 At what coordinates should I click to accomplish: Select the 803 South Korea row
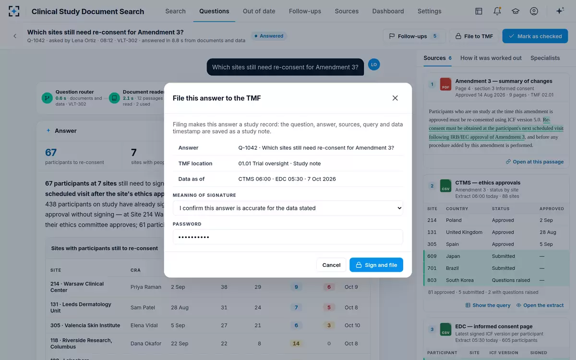(x=496, y=280)
